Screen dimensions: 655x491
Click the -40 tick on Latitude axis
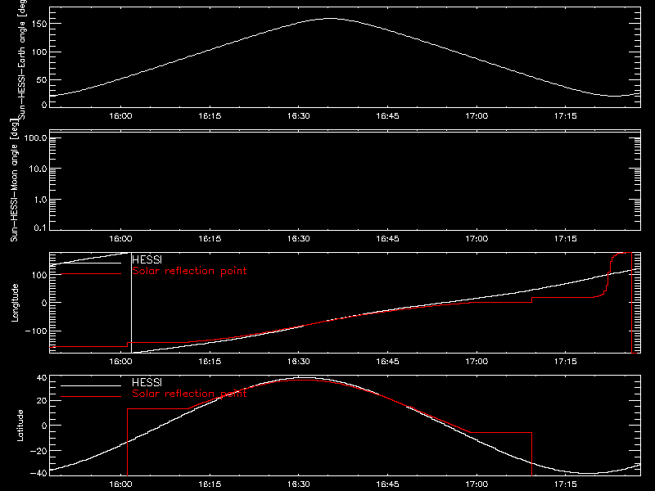pos(38,474)
